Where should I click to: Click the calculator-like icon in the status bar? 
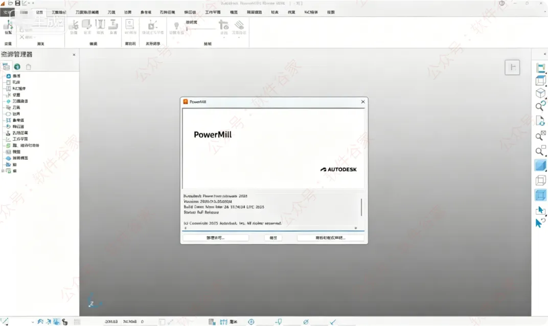(x=212, y=322)
